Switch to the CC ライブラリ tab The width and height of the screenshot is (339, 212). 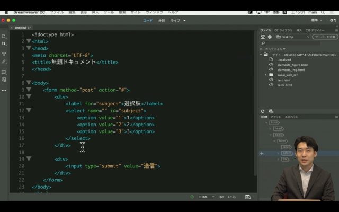[283, 30]
